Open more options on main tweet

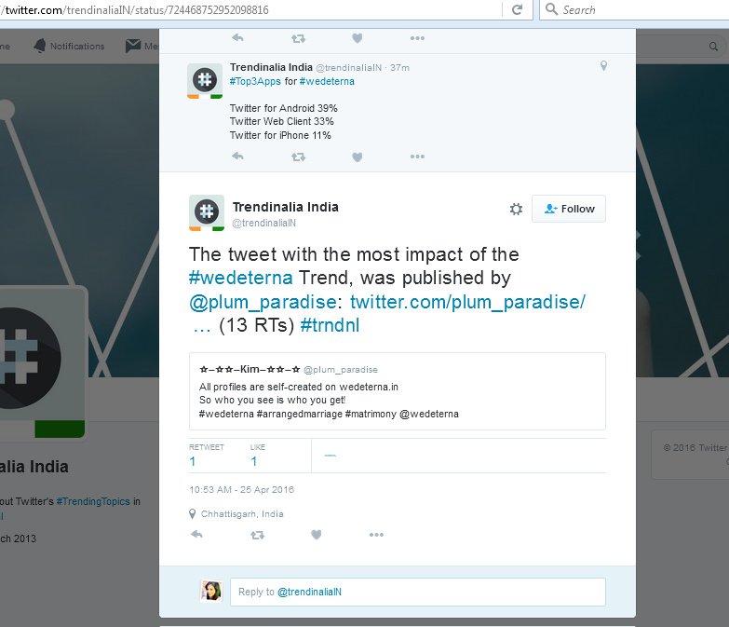pos(376,535)
